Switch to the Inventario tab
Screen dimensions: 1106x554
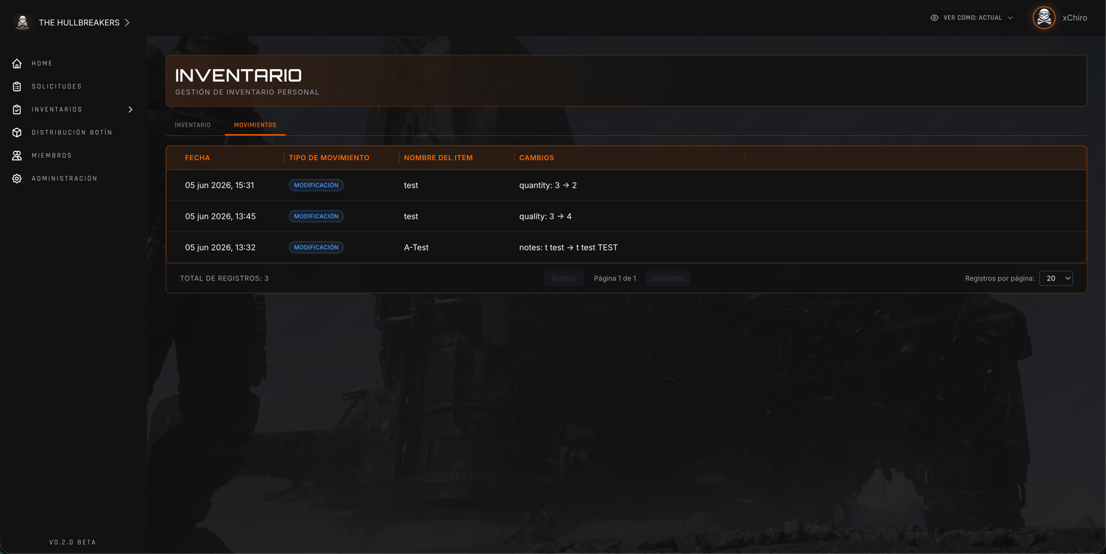192,125
